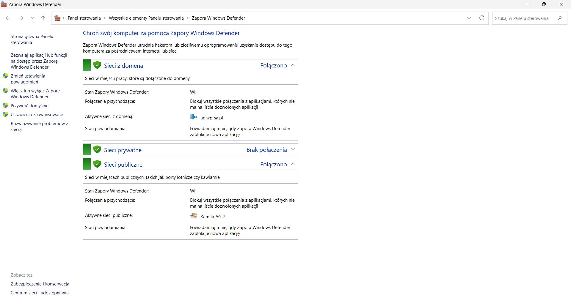Screen dimensions: 571x303
Task: Refresh the Control Panel view
Action: tap(482, 18)
